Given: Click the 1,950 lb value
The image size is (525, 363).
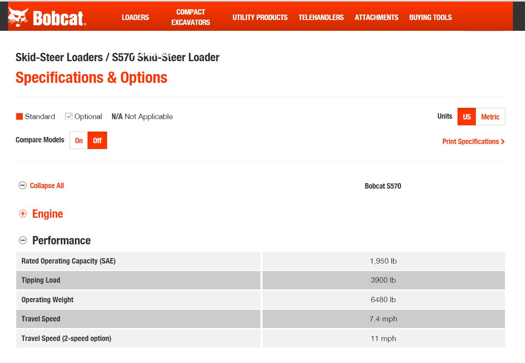Looking at the screenshot, I should 383,261.
